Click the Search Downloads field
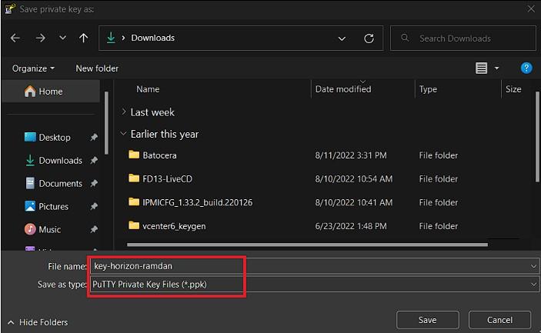Viewport: 541px width, 333px height. tap(463, 38)
